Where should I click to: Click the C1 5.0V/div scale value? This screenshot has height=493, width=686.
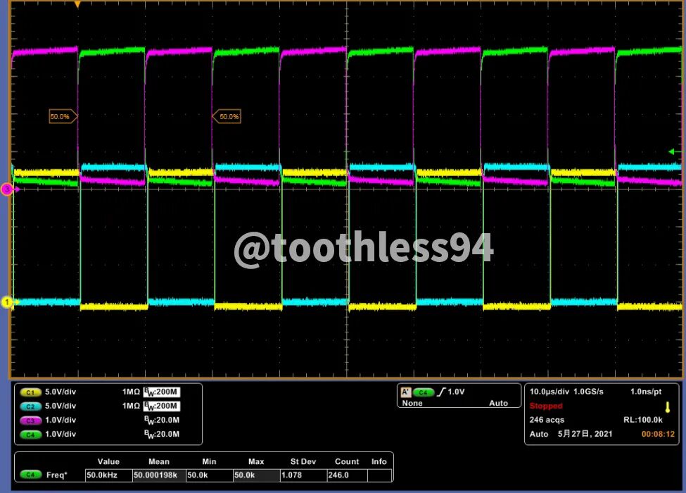(x=61, y=392)
